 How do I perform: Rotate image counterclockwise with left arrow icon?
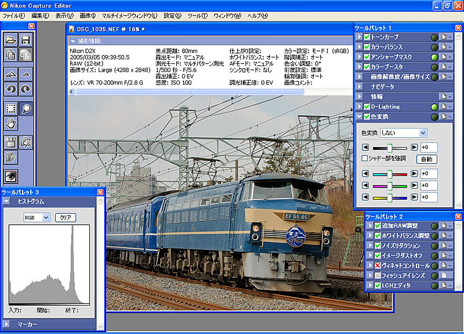coord(11,89)
